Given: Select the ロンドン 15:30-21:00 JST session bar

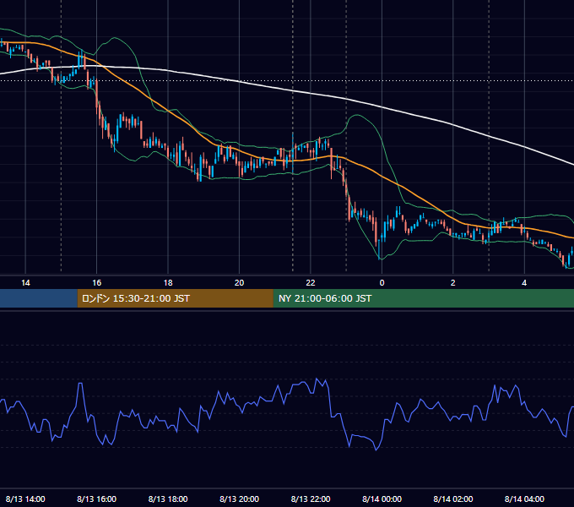Looking at the screenshot, I should tap(176, 298).
